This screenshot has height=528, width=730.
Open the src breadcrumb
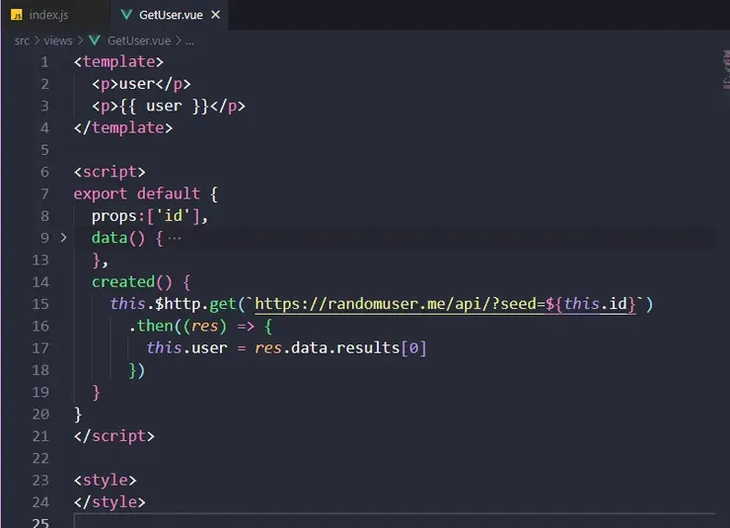[22, 41]
